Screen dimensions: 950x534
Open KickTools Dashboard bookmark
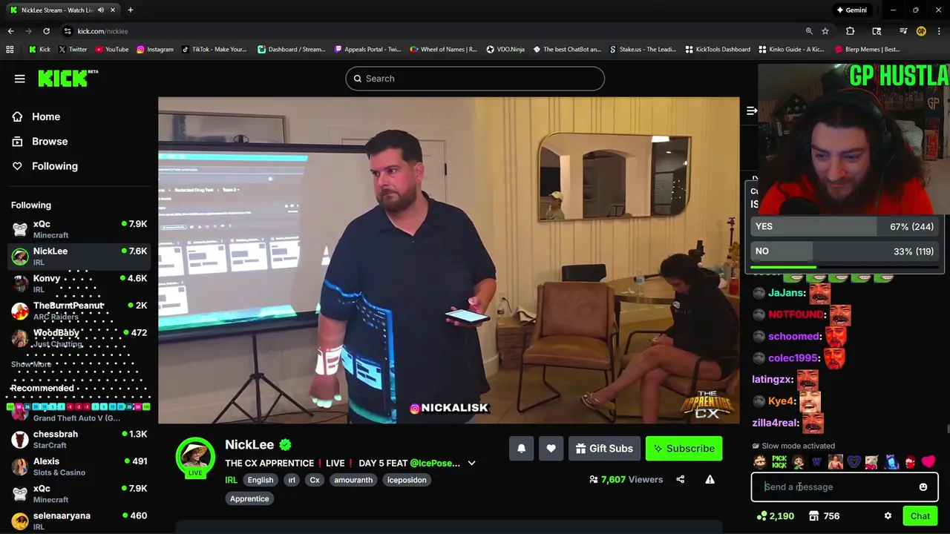(x=718, y=50)
